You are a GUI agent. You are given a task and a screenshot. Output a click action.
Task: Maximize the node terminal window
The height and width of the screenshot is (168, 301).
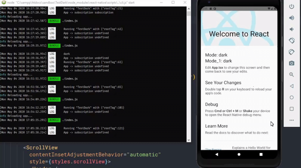[x=173, y=2]
